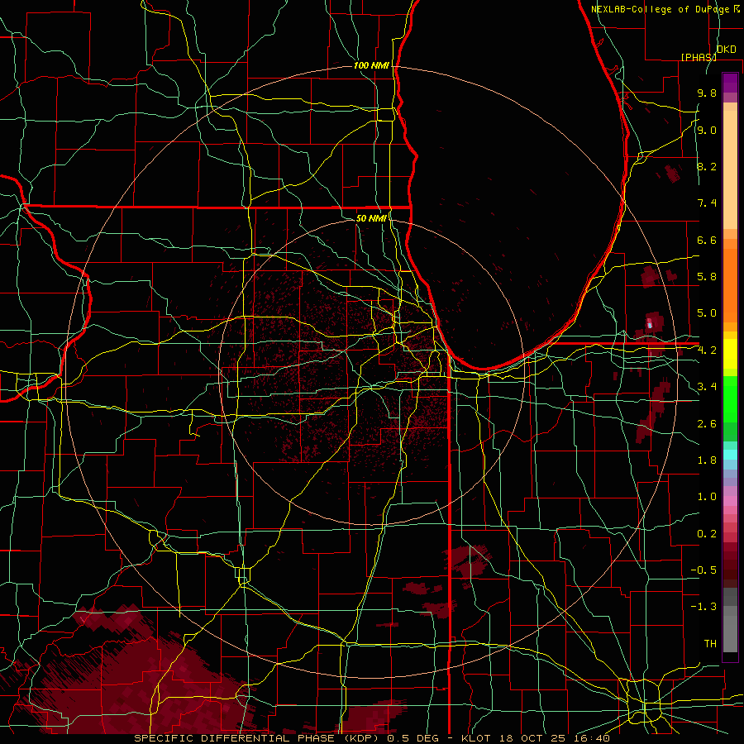Click the cyan segment of the color bar
Image resolution: width=744 pixels, height=744 pixels.
tap(730, 455)
